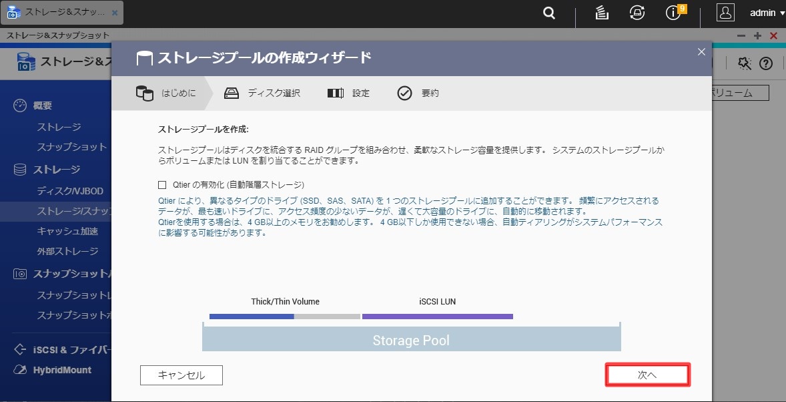Close the ストレージ&スナップショット window with red X

coord(774,35)
